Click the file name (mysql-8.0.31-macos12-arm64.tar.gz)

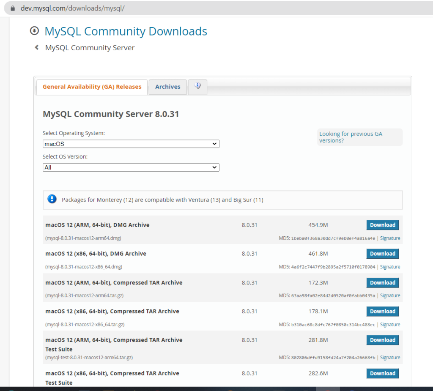(x=84, y=295)
